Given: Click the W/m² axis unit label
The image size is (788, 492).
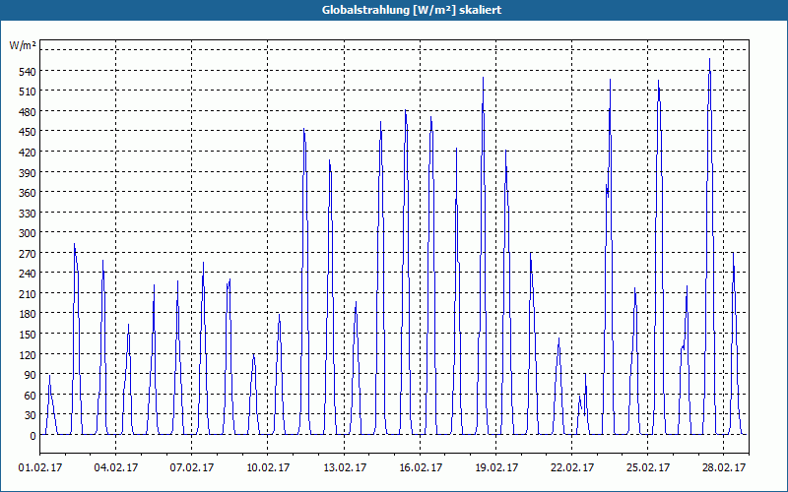Looking at the screenshot, I should coord(22,45).
